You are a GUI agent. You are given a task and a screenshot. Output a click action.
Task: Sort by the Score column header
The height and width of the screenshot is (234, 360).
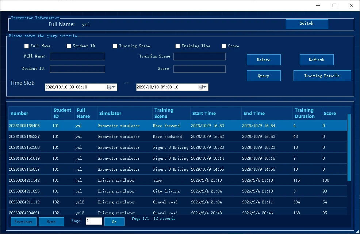(x=334, y=113)
